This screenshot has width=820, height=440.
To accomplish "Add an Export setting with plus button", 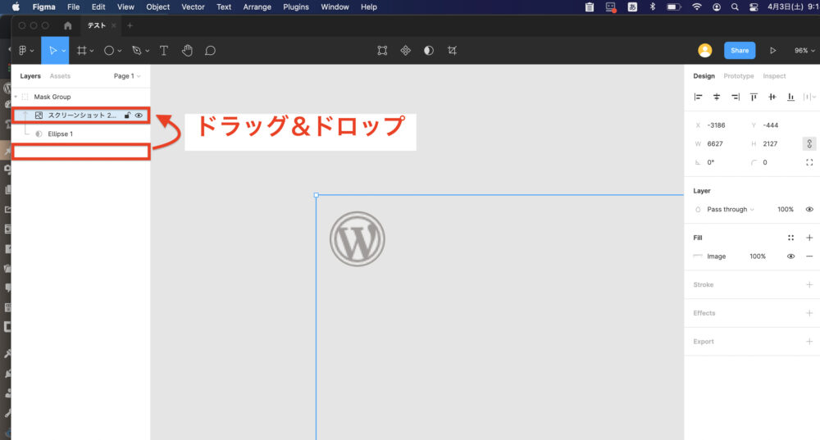I will [809, 342].
